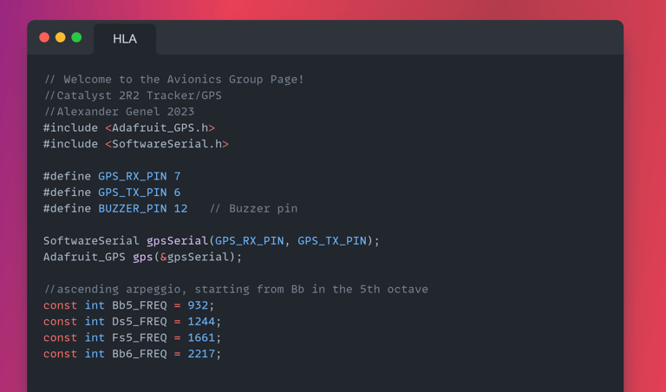Click the GPS_RX_PIN define name
This screenshot has width=666, height=392.
[132, 176]
